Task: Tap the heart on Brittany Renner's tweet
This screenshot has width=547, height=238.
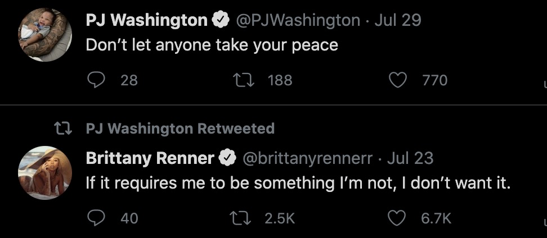Action: tap(397, 218)
